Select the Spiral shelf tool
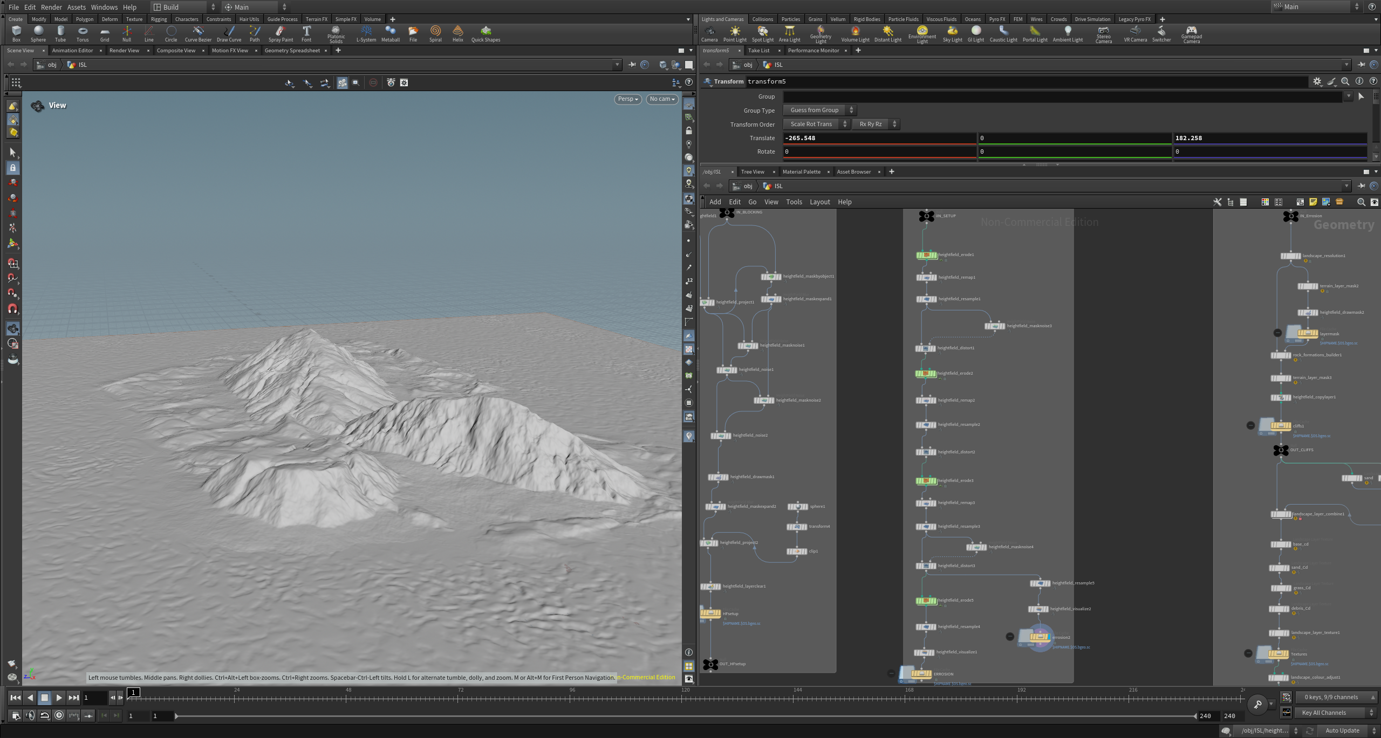 pos(435,33)
